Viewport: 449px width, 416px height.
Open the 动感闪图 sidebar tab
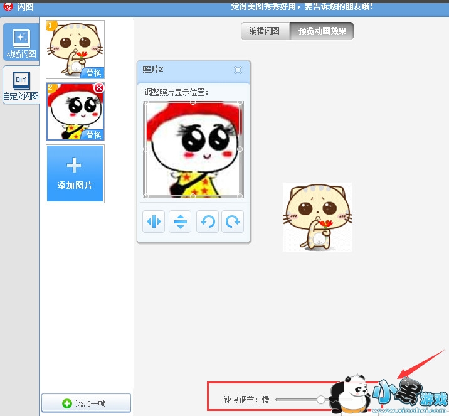click(21, 43)
